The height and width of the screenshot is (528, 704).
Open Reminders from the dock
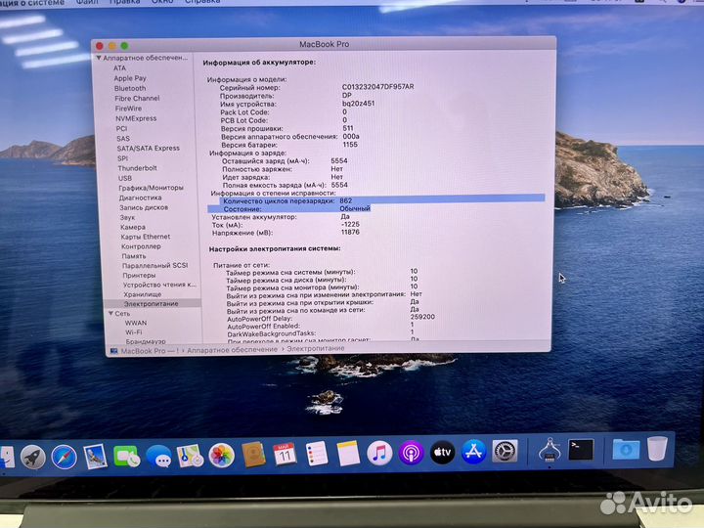[317, 454]
